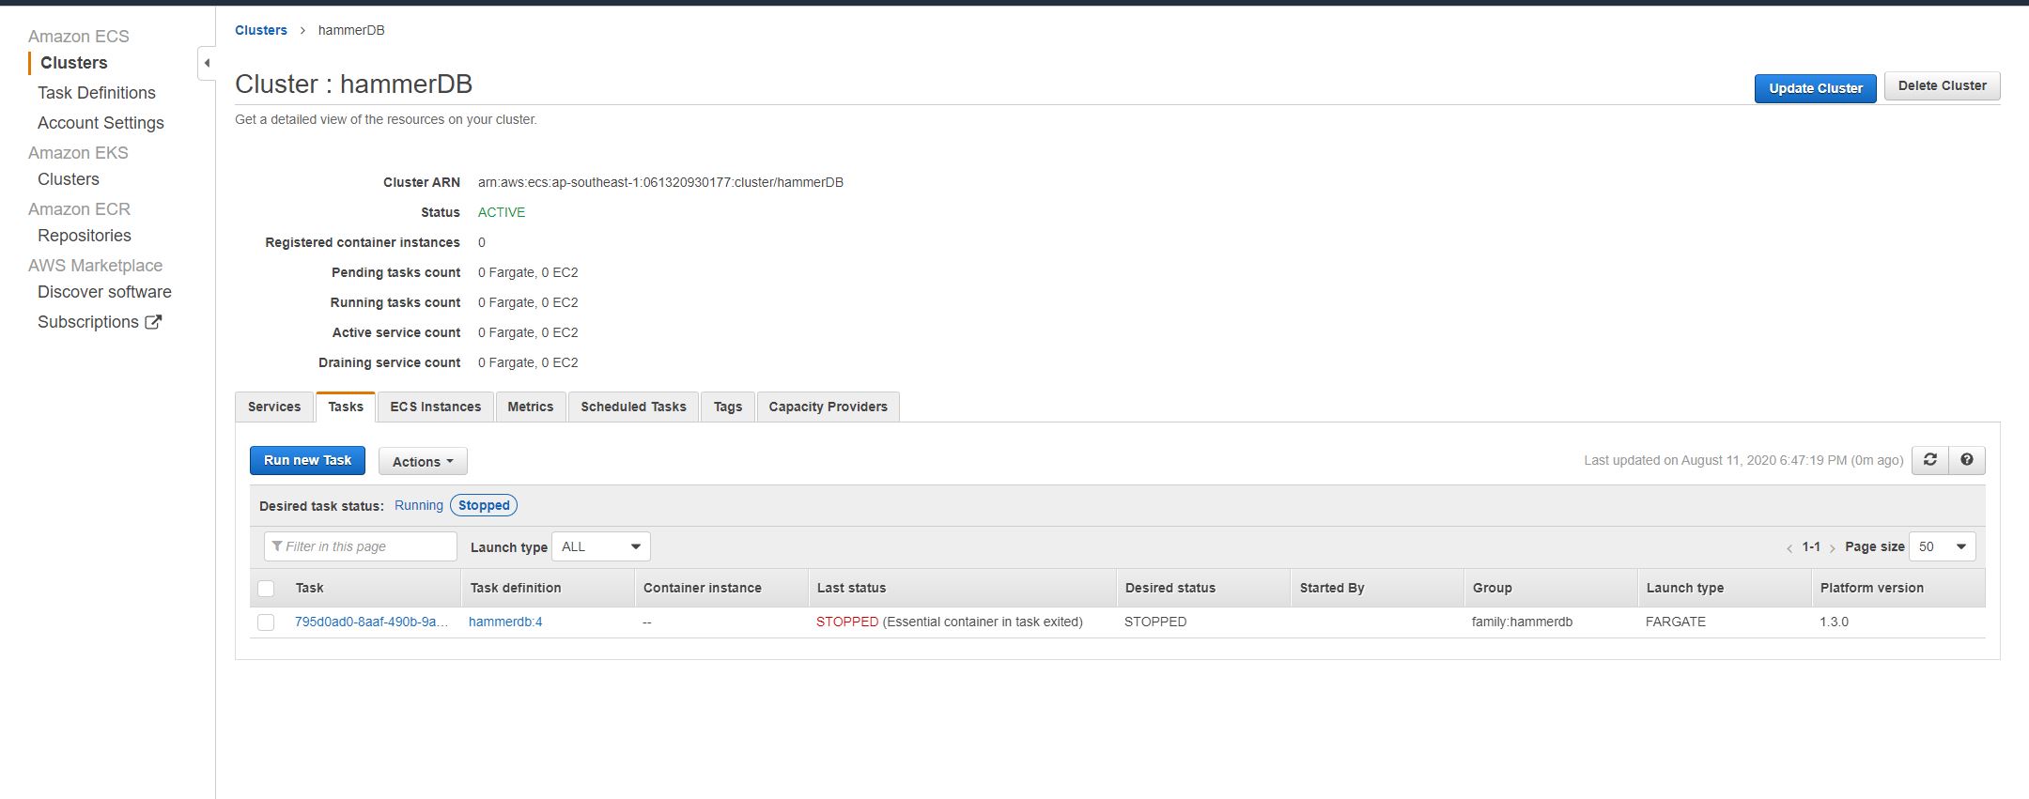The width and height of the screenshot is (2029, 799).
Task: Open Task Definitions in the sidebar
Action: pos(97,93)
